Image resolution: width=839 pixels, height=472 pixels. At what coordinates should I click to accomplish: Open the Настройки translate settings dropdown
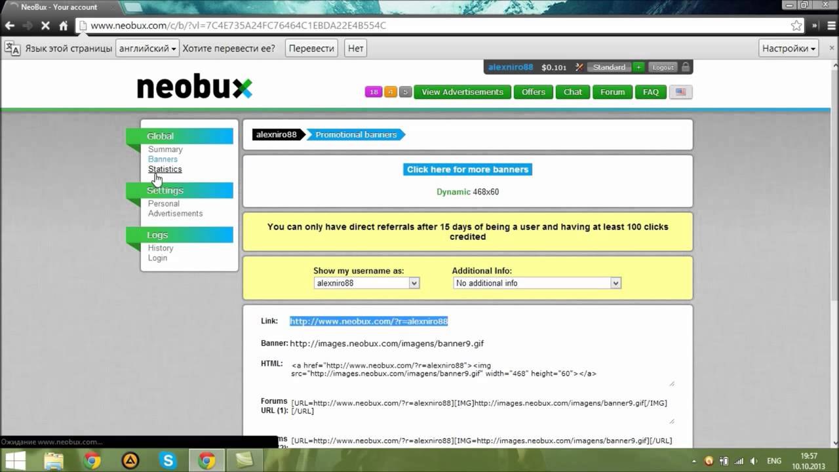[789, 49]
